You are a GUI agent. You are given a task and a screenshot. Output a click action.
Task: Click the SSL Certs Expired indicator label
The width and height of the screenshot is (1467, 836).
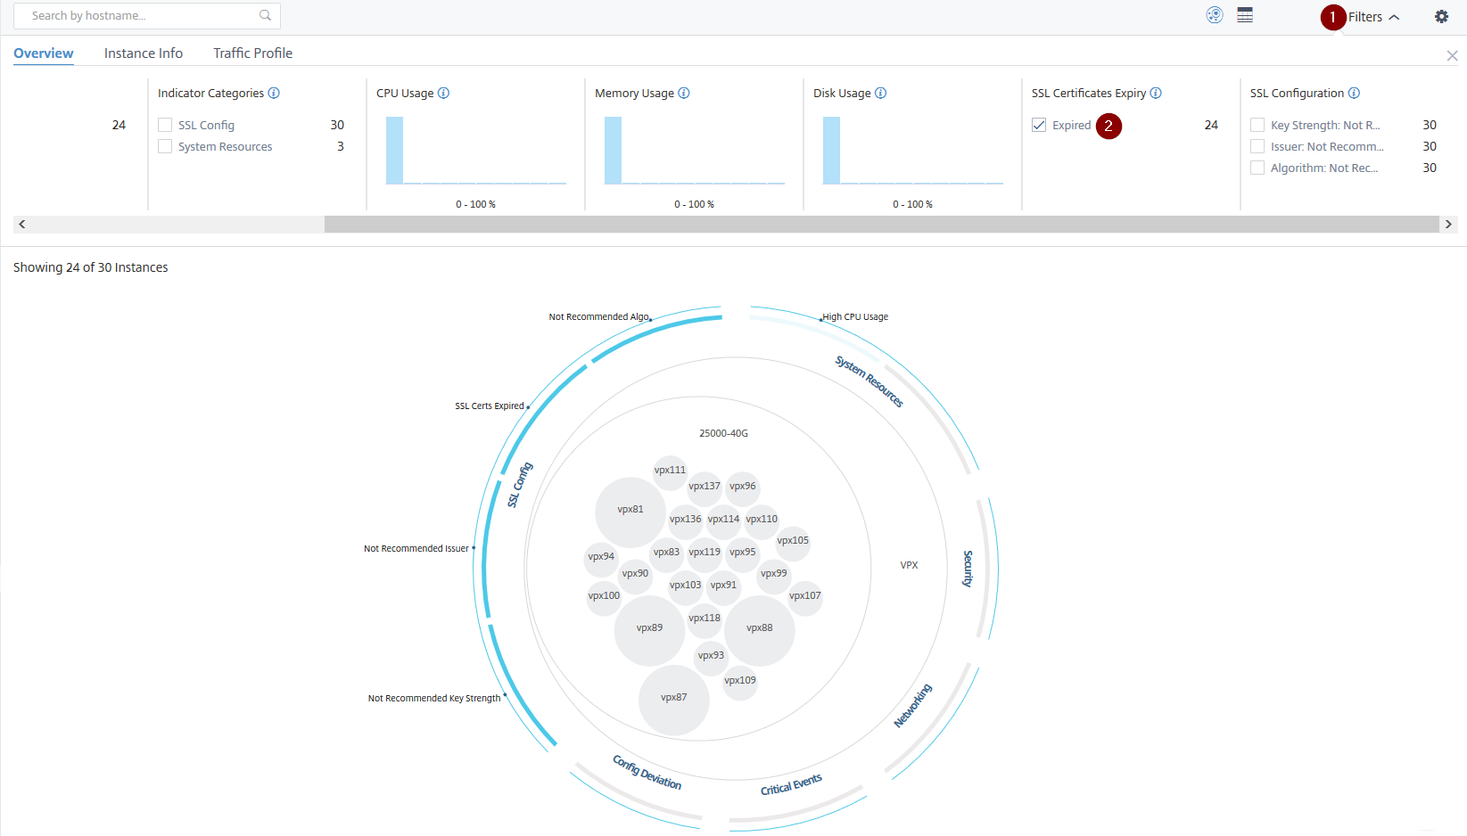[x=490, y=406]
